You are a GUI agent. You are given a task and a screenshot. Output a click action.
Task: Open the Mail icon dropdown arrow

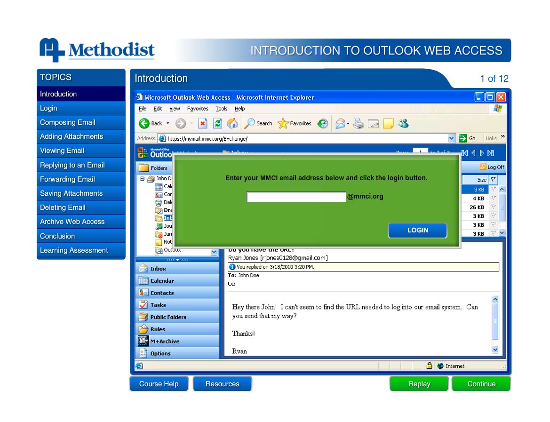click(348, 123)
